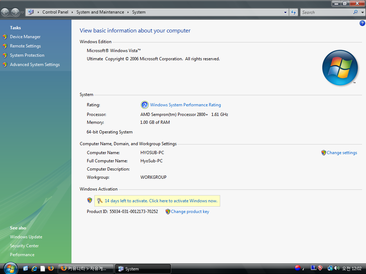
Task: Open Device Manager from the Tasks pane
Action: tap(25, 37)
